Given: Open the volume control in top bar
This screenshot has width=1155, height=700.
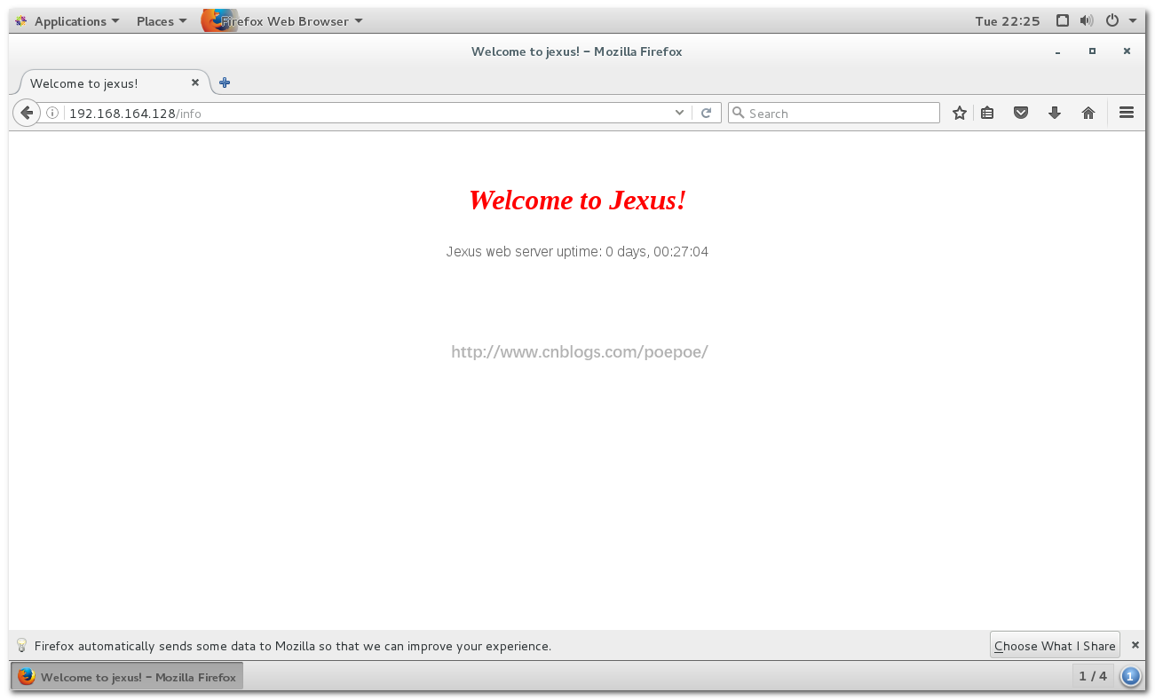Looking at the screenshot, I should click(x=1087, y=20).
